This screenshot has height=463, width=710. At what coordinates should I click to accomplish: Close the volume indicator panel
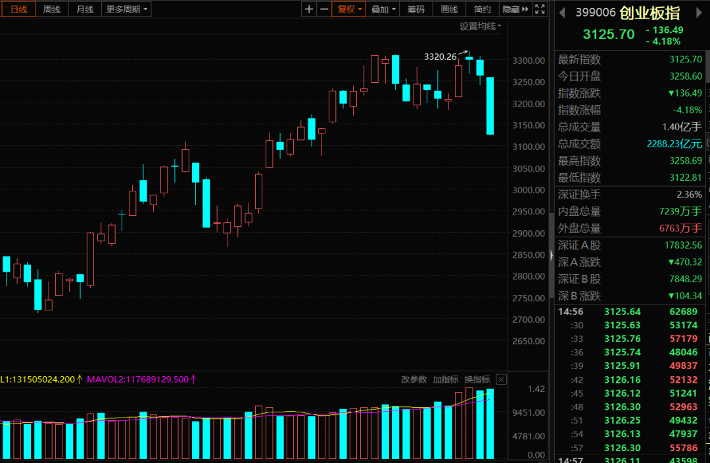(x=501, y=379)
